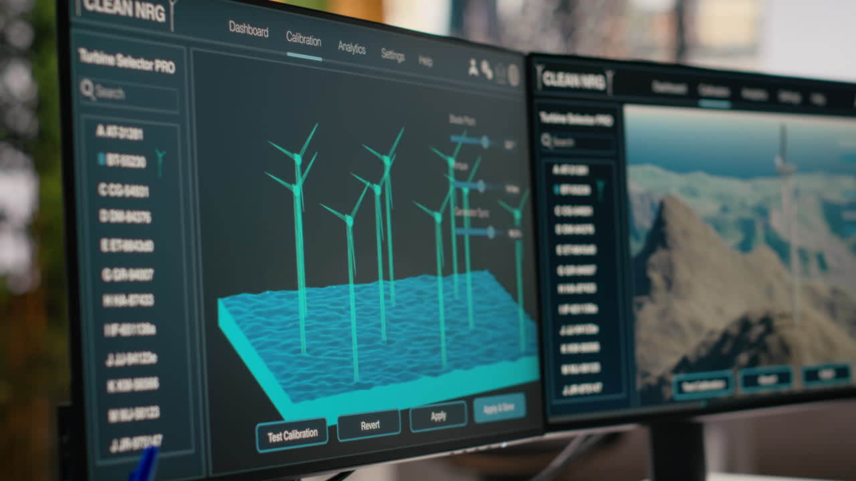Screen dimensions: 856x481
Task: Click the search magnifier in Turbine Selector PRO
Action: tap(88, 90)
